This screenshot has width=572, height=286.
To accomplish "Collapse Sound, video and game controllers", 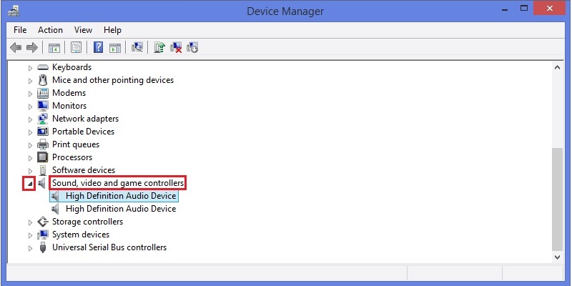I will (30, 184).
